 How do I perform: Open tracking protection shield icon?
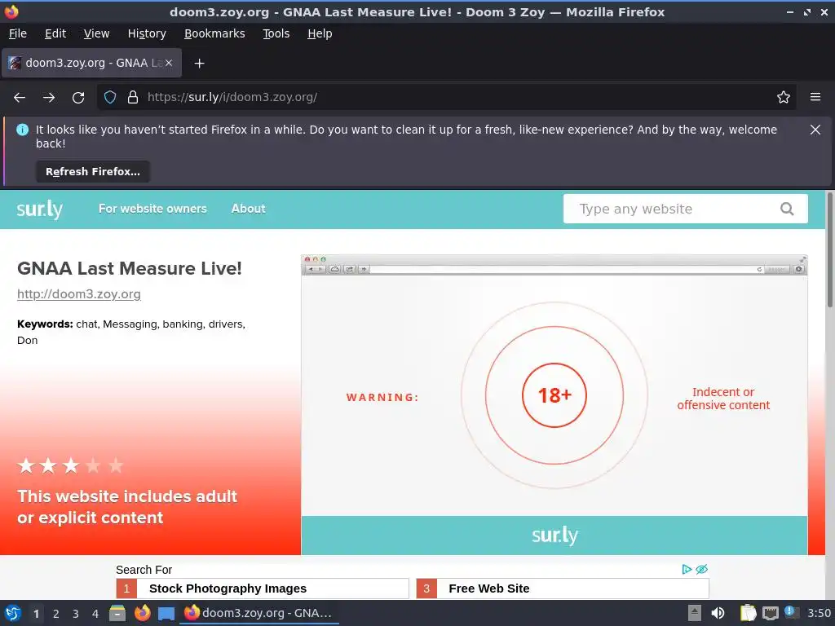pos(110,98)
